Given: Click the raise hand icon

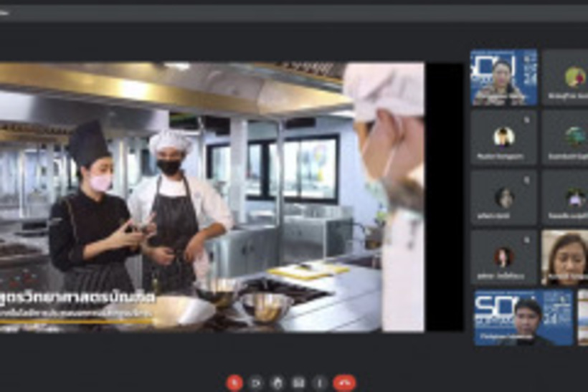Looking at the screenshot, I should (x=278, y=383).
